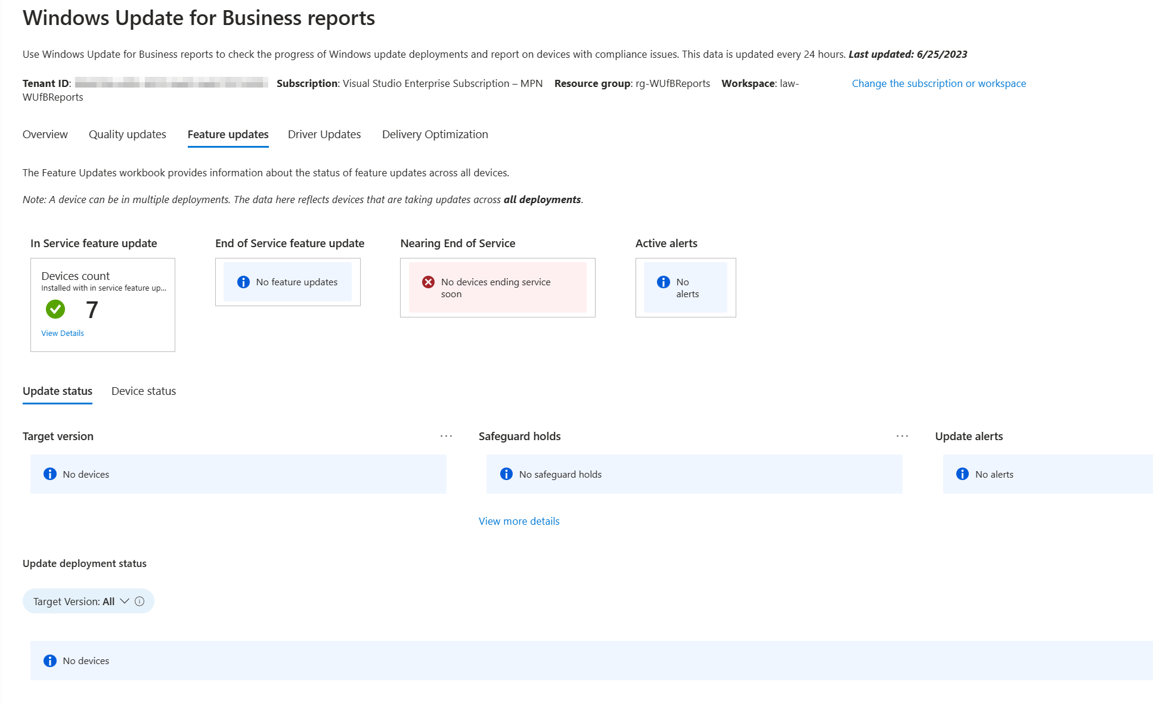
Task: Open the Target version ellipsis menu
Action: (446, 436)
